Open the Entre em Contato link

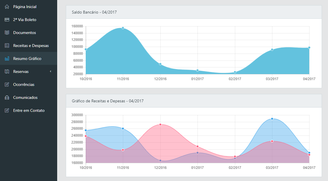pos(29,110)
